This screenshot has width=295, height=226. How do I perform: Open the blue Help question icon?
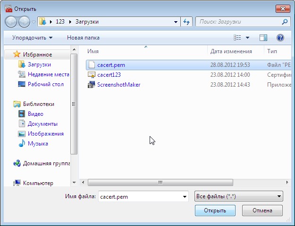pos(280,38)
